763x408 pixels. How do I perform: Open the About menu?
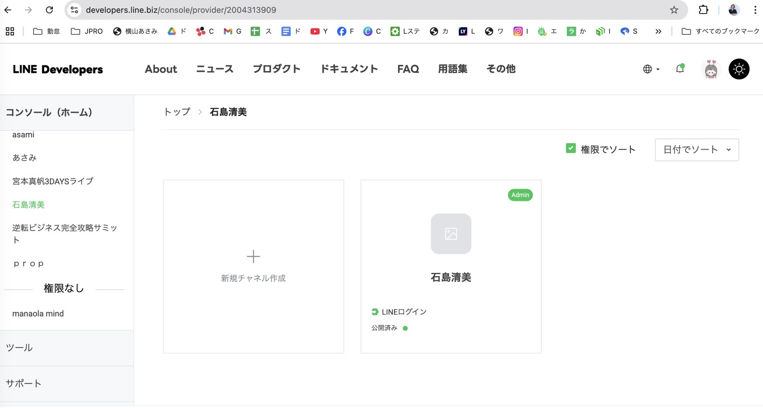[161, 69]
